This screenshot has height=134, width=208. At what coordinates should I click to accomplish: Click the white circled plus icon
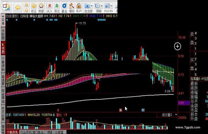pyautogui.click(x=177, y=47)
